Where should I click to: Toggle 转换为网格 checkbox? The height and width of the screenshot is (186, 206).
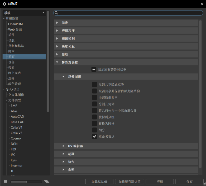tap(94, 124)
